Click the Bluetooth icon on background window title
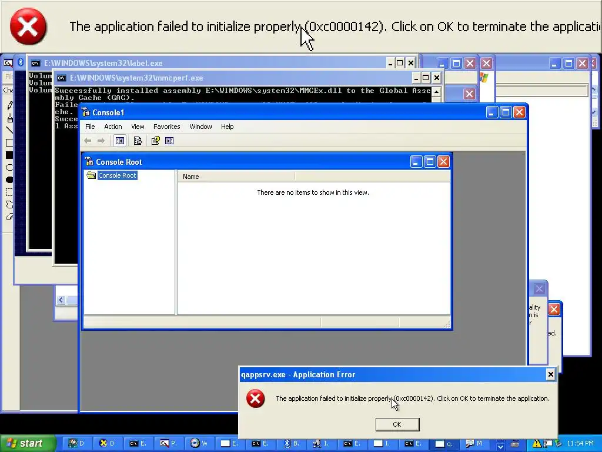Screen dimensions: 602x452 21,62
